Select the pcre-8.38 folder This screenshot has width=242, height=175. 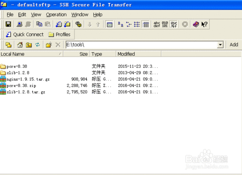click(14, 66)
